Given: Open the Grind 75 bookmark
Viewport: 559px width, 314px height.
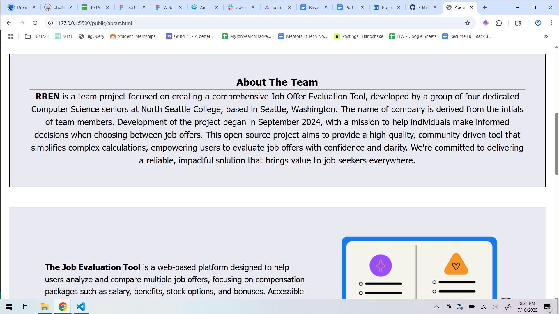Looking at the screenshot, I should 190,36.
